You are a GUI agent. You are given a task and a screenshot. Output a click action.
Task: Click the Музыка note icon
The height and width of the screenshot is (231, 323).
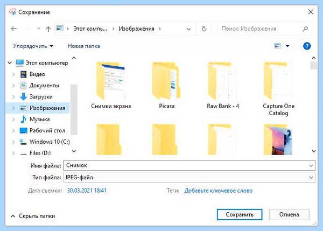click(x=23, y=119)
